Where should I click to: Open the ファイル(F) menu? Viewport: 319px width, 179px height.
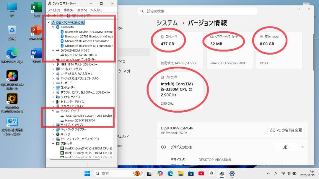[x=54, y=10]
